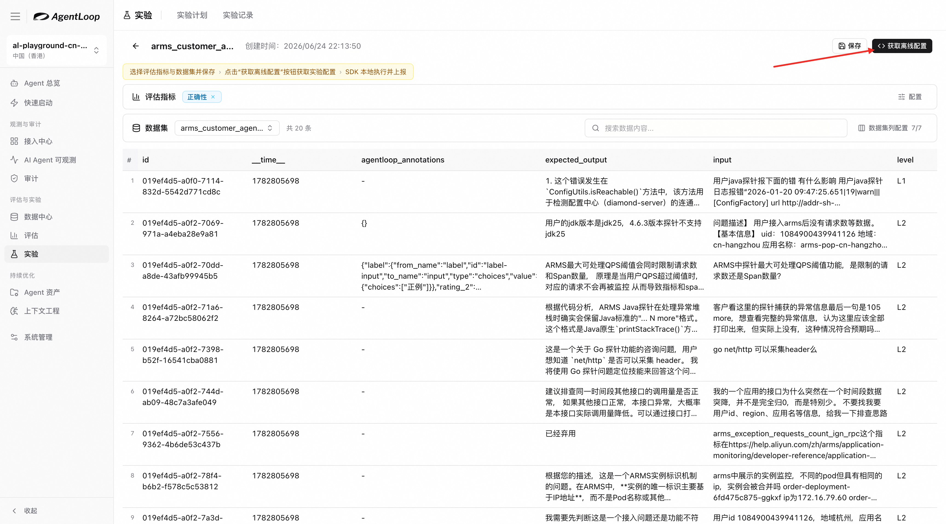Switch to the 实验计划 tab
This screenshot has height=524, width=946.
pyautogui.click(x=192, y=15)
